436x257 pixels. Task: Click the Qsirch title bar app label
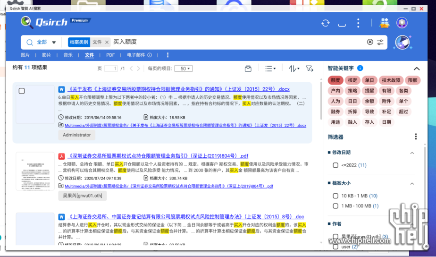pos(25,9)
